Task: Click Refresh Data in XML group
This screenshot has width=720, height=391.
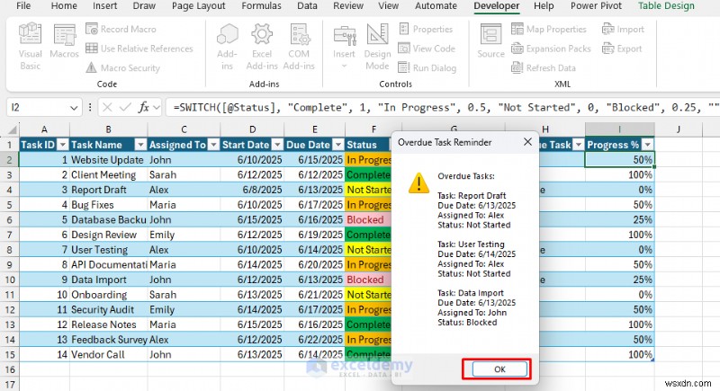Action: click(x=544, y=67)
